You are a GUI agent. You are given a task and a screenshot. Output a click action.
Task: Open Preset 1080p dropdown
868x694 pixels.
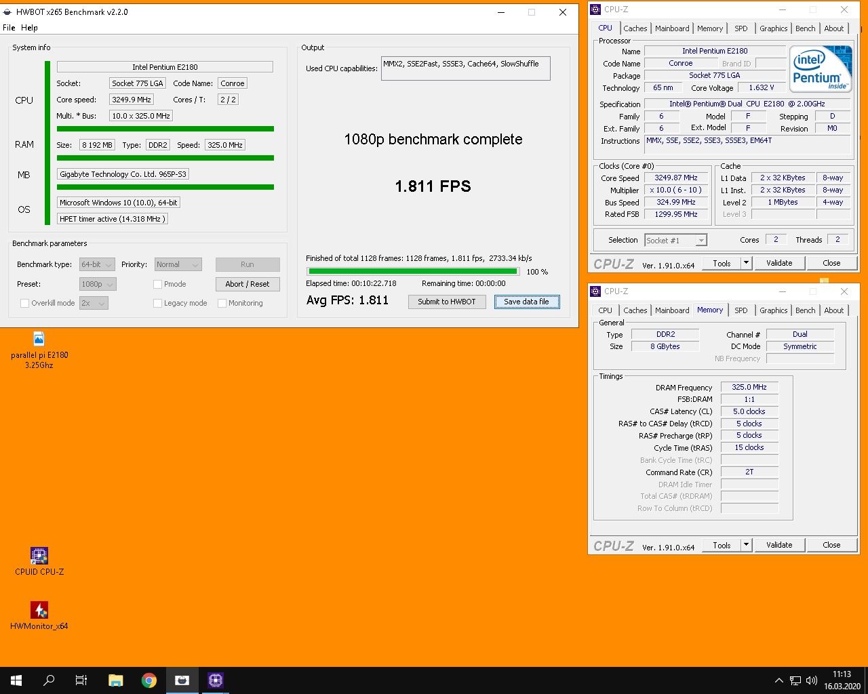(98, 284)
